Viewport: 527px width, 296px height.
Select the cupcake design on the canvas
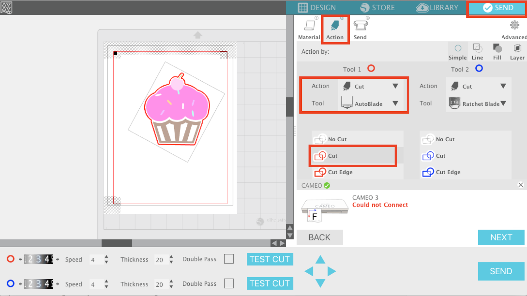177,110
